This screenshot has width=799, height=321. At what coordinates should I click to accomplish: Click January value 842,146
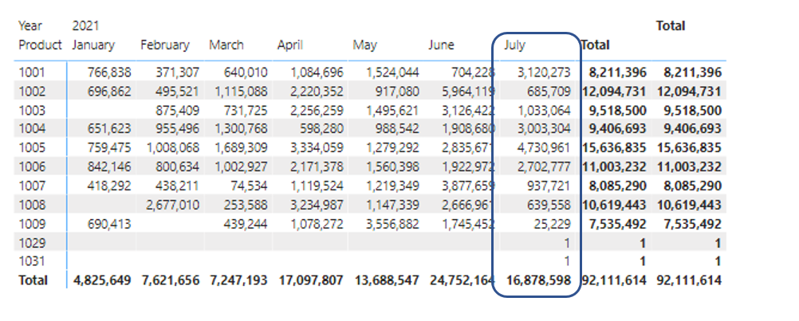tap(109, 166)
